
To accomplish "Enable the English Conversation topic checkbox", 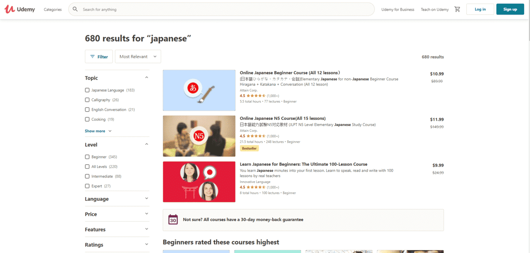I will click(87, 109).
